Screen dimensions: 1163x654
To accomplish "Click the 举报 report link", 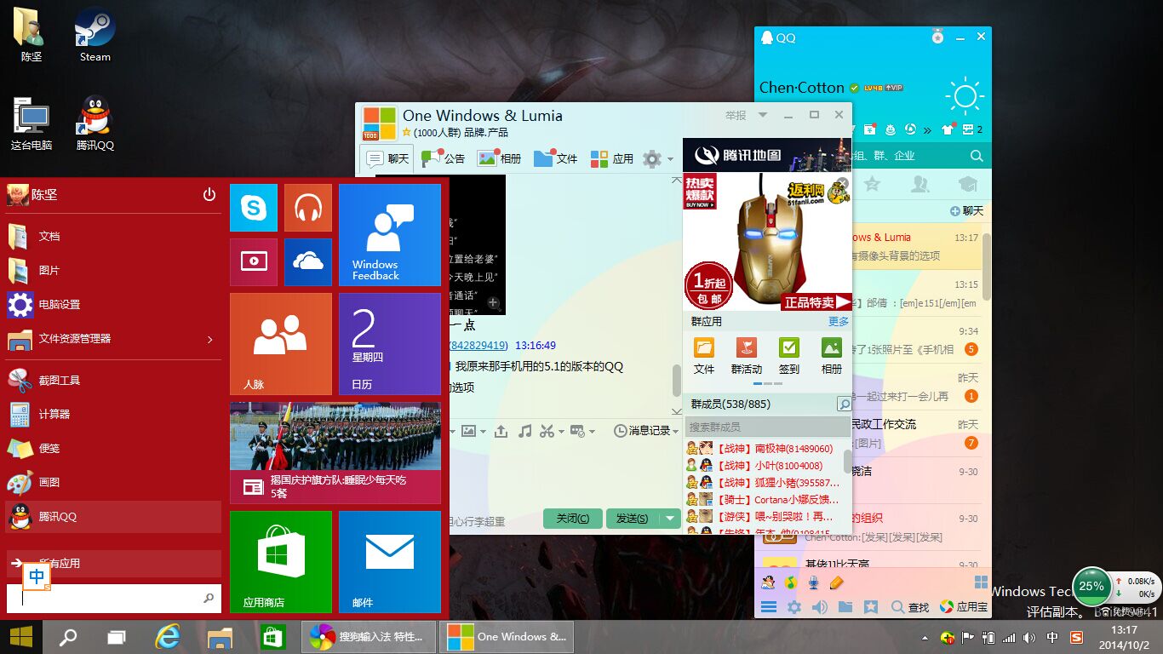I will 736,115.
